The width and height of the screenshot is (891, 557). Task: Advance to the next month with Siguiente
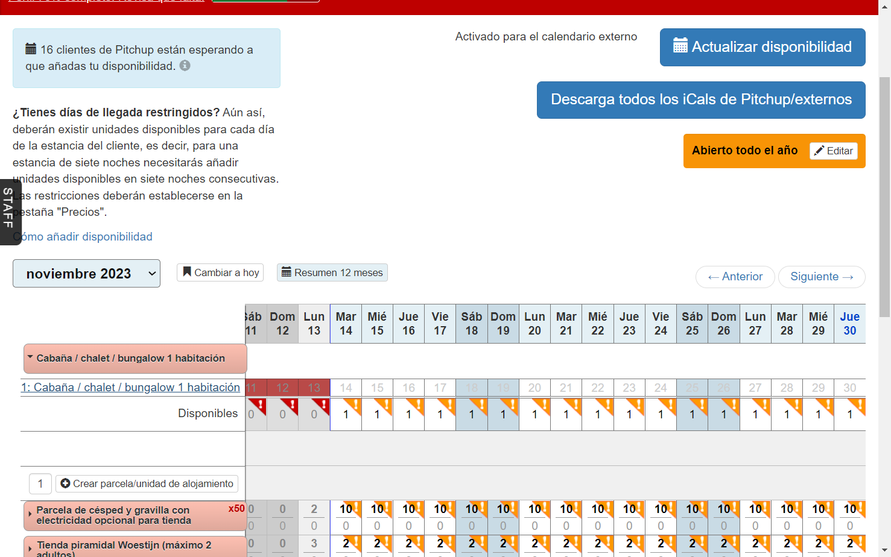(x=822, y=277)
